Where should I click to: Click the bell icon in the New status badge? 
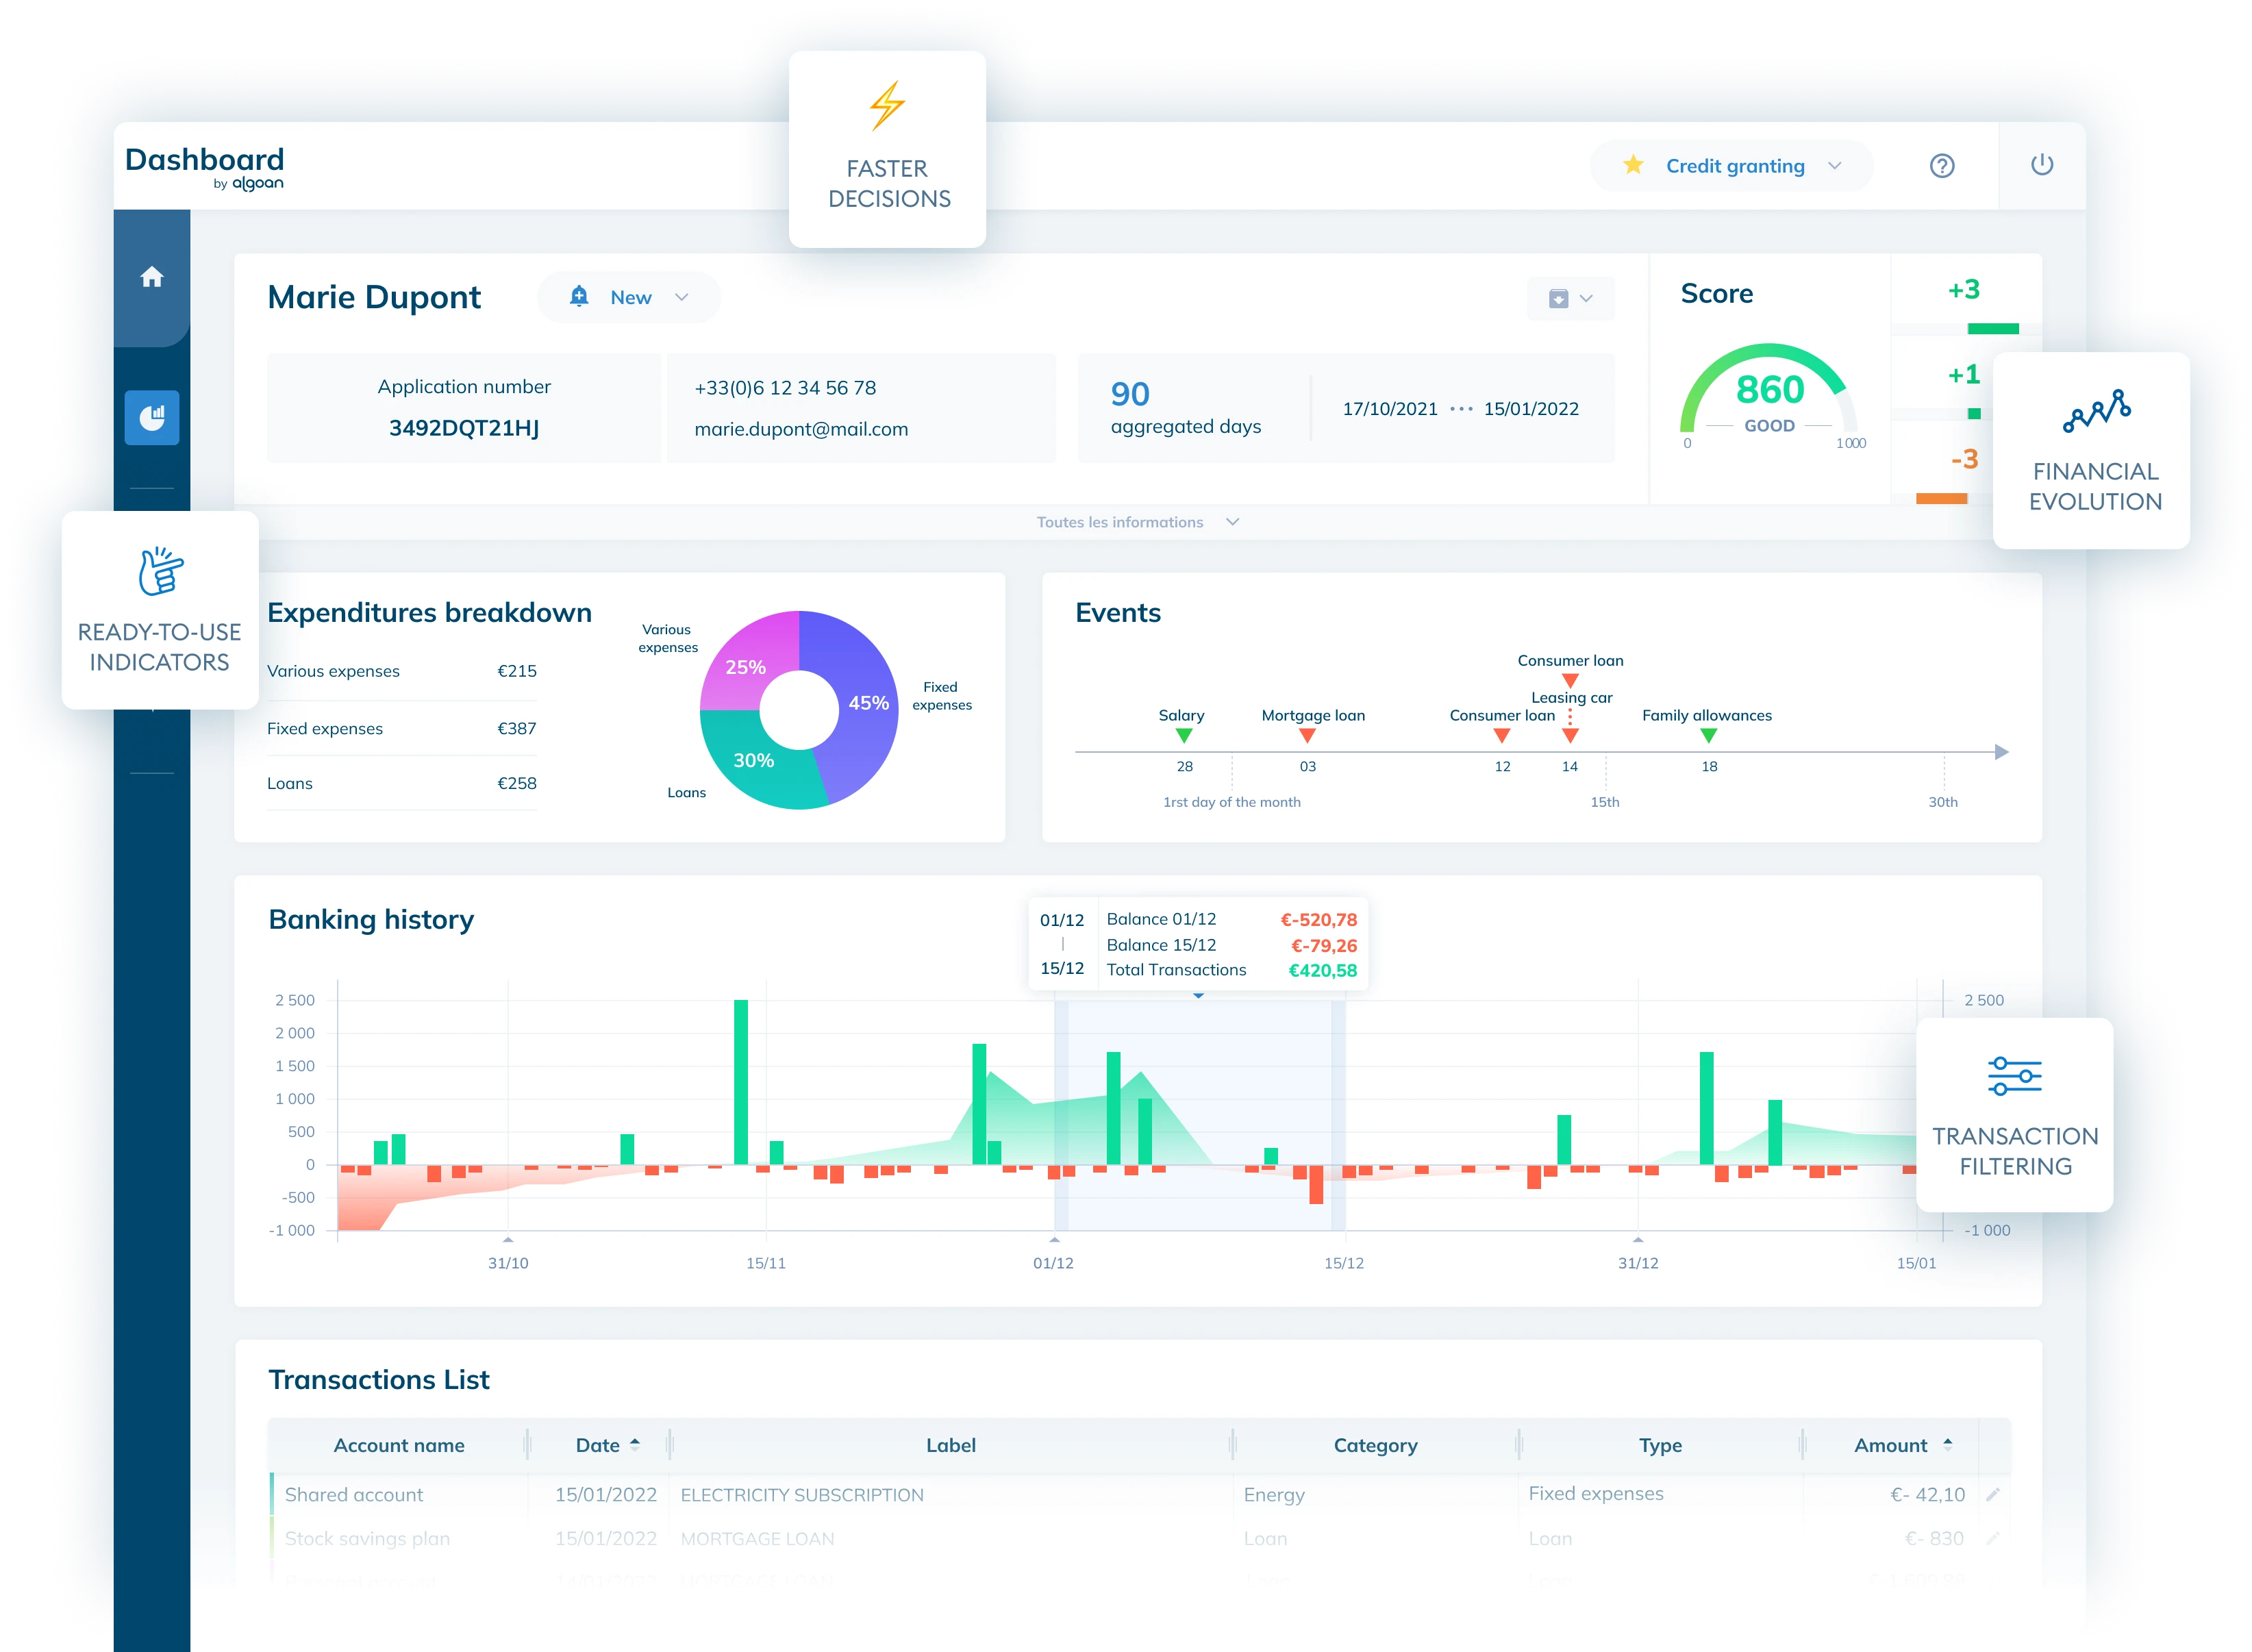point(580,296)
